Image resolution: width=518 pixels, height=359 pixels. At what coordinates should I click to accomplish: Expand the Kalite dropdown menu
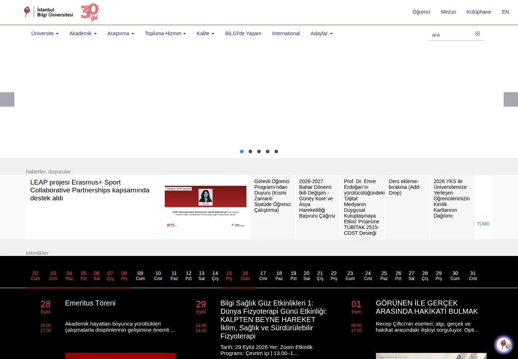[205, 33]
